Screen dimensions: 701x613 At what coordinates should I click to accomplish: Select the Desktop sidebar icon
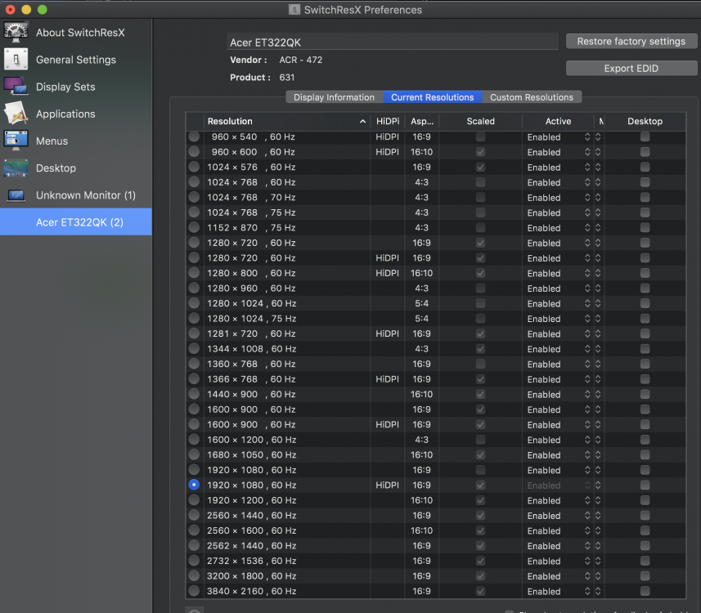tap(16, 168)
